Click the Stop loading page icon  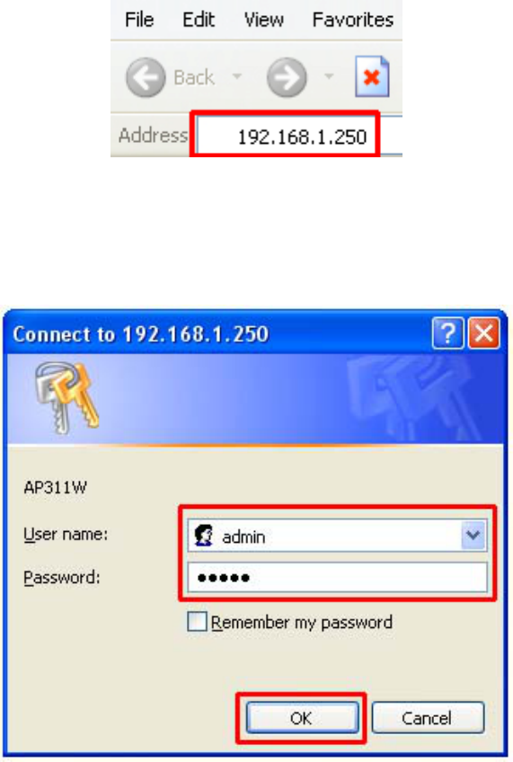click(x=372, y=76)
